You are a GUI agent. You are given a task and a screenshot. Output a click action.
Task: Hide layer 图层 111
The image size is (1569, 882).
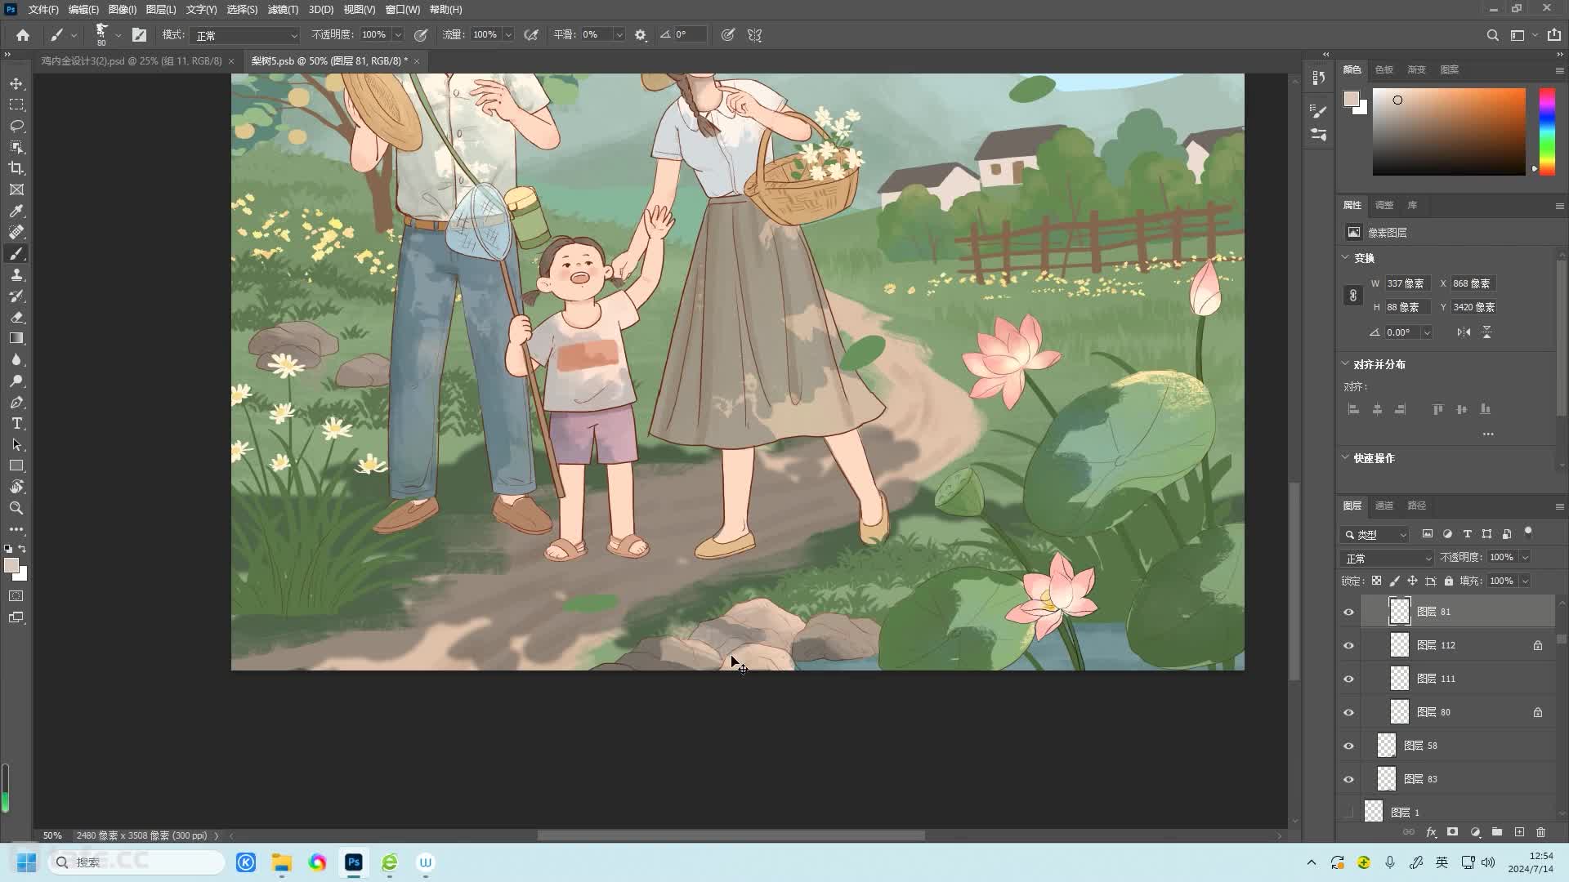[x=1348, y=679]
